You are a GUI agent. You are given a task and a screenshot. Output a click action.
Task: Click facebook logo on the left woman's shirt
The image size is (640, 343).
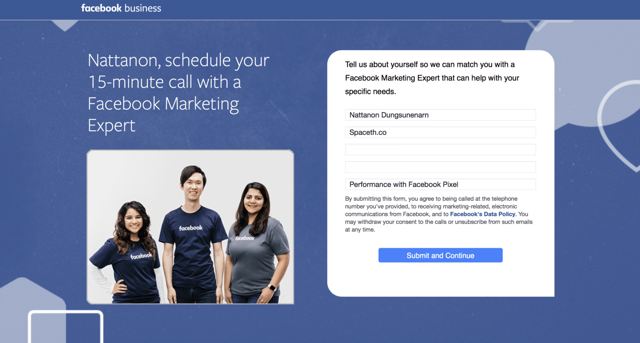pos(141,256)
